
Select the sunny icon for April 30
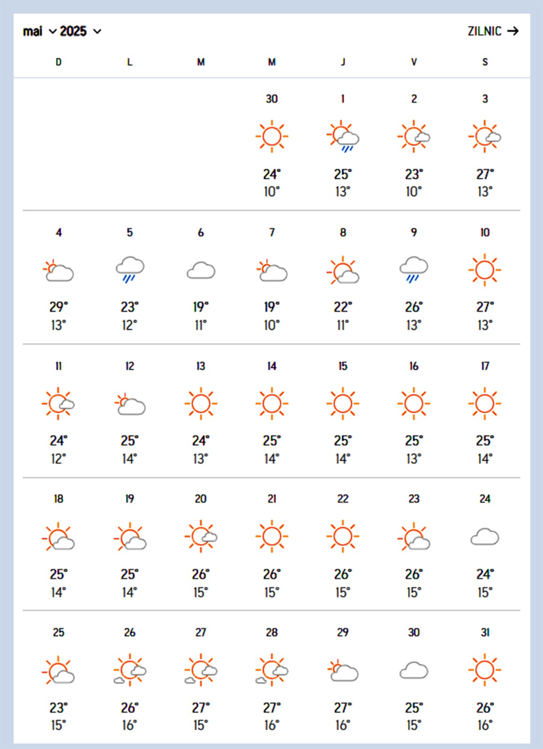pos(272,137)
